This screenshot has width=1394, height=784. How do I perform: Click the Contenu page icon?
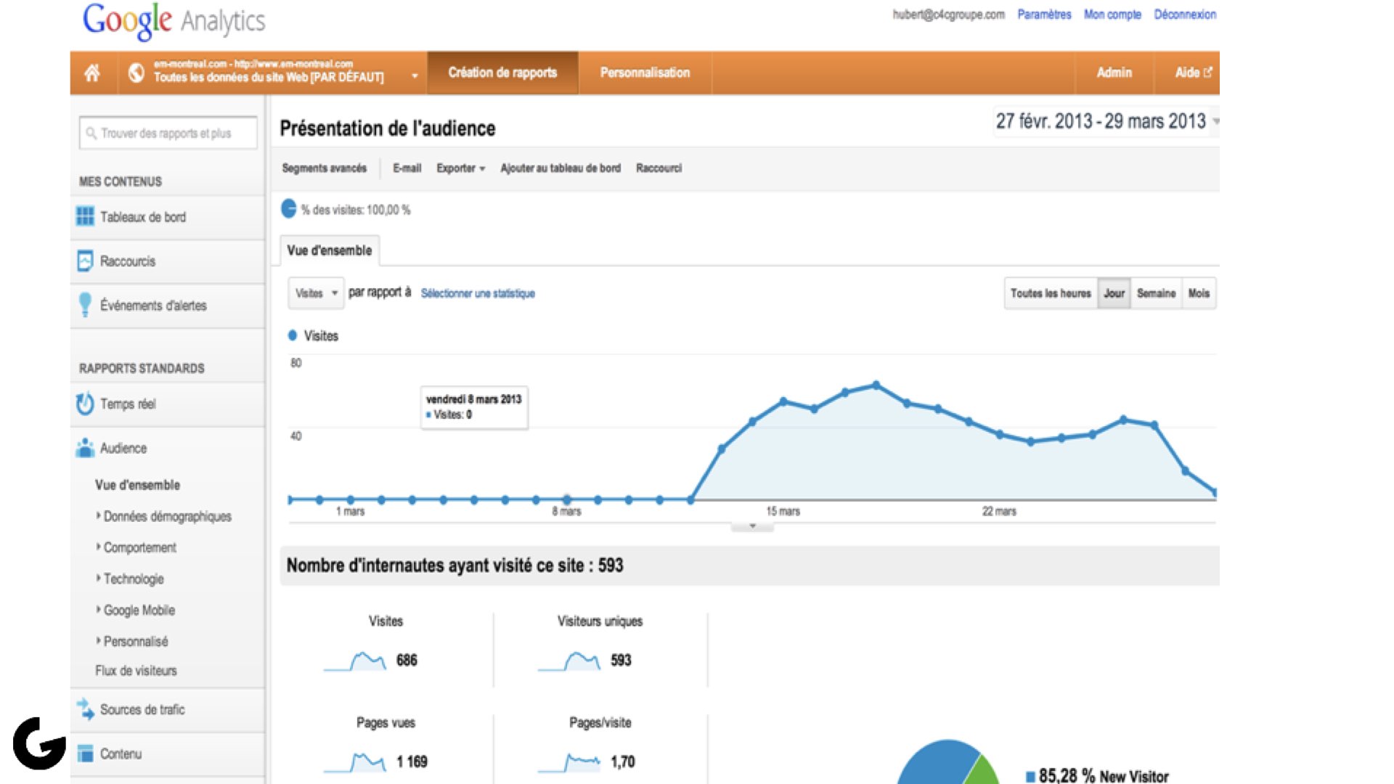85,754
